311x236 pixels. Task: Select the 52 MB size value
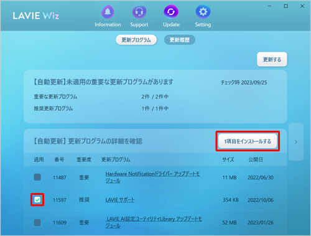click(230, 223)
